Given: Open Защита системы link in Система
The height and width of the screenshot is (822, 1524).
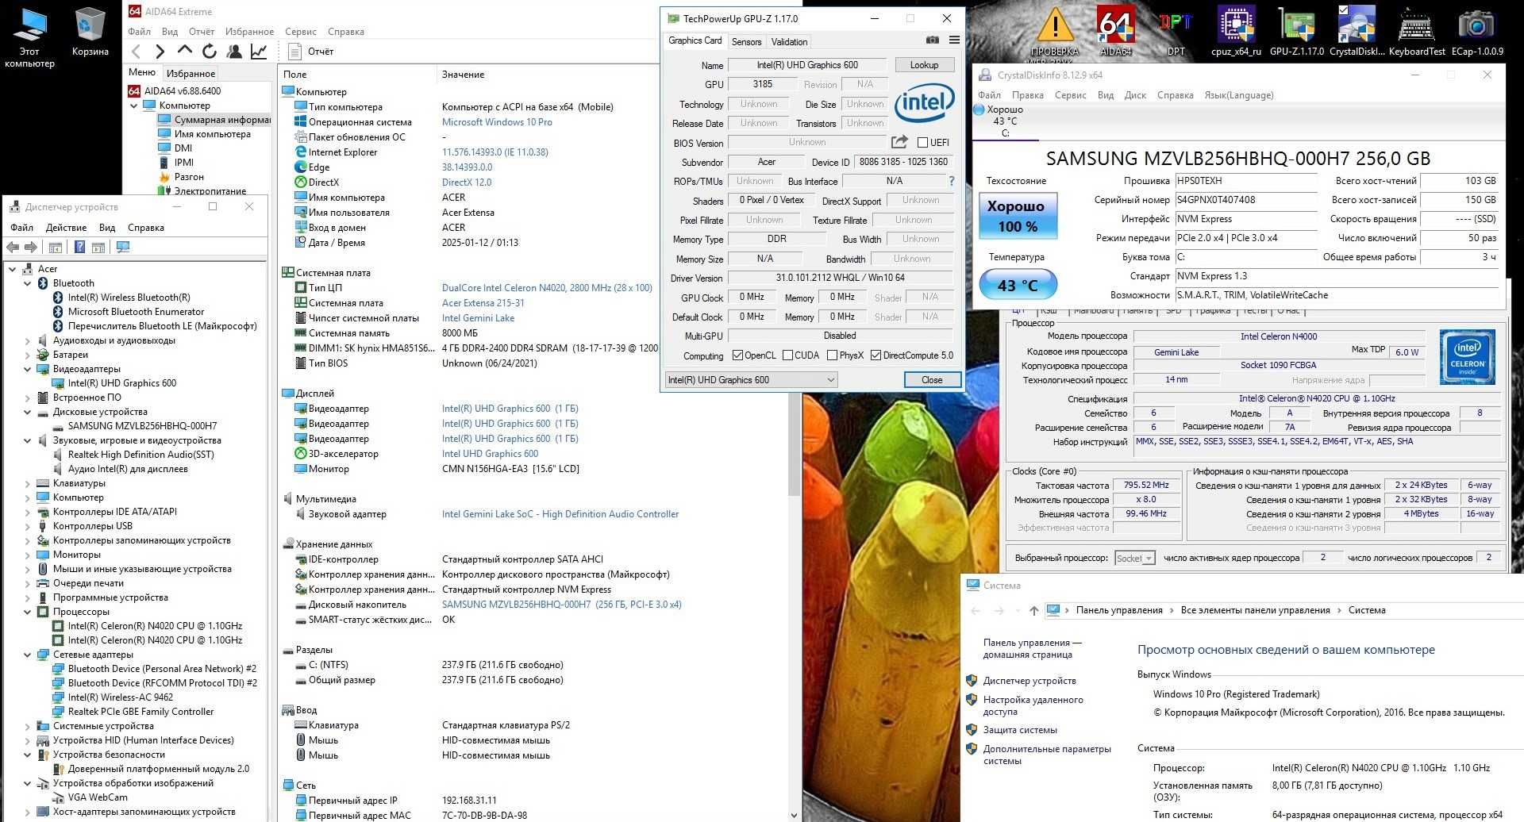Looking at the screenshot, I should click(1020, 730).
